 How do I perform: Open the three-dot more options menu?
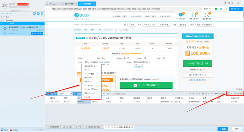(x=226, y=9)
